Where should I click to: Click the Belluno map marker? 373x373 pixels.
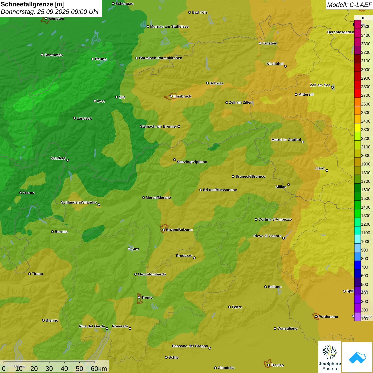[265, 287]
